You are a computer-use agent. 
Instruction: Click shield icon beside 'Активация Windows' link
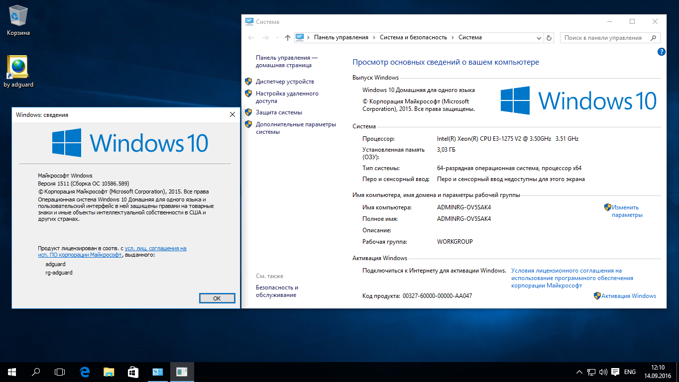click(x=597, y=295)
